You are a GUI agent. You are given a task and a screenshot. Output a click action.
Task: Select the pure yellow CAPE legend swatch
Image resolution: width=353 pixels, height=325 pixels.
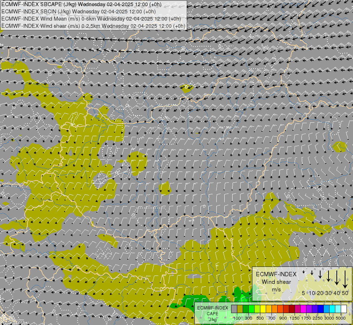263,309
